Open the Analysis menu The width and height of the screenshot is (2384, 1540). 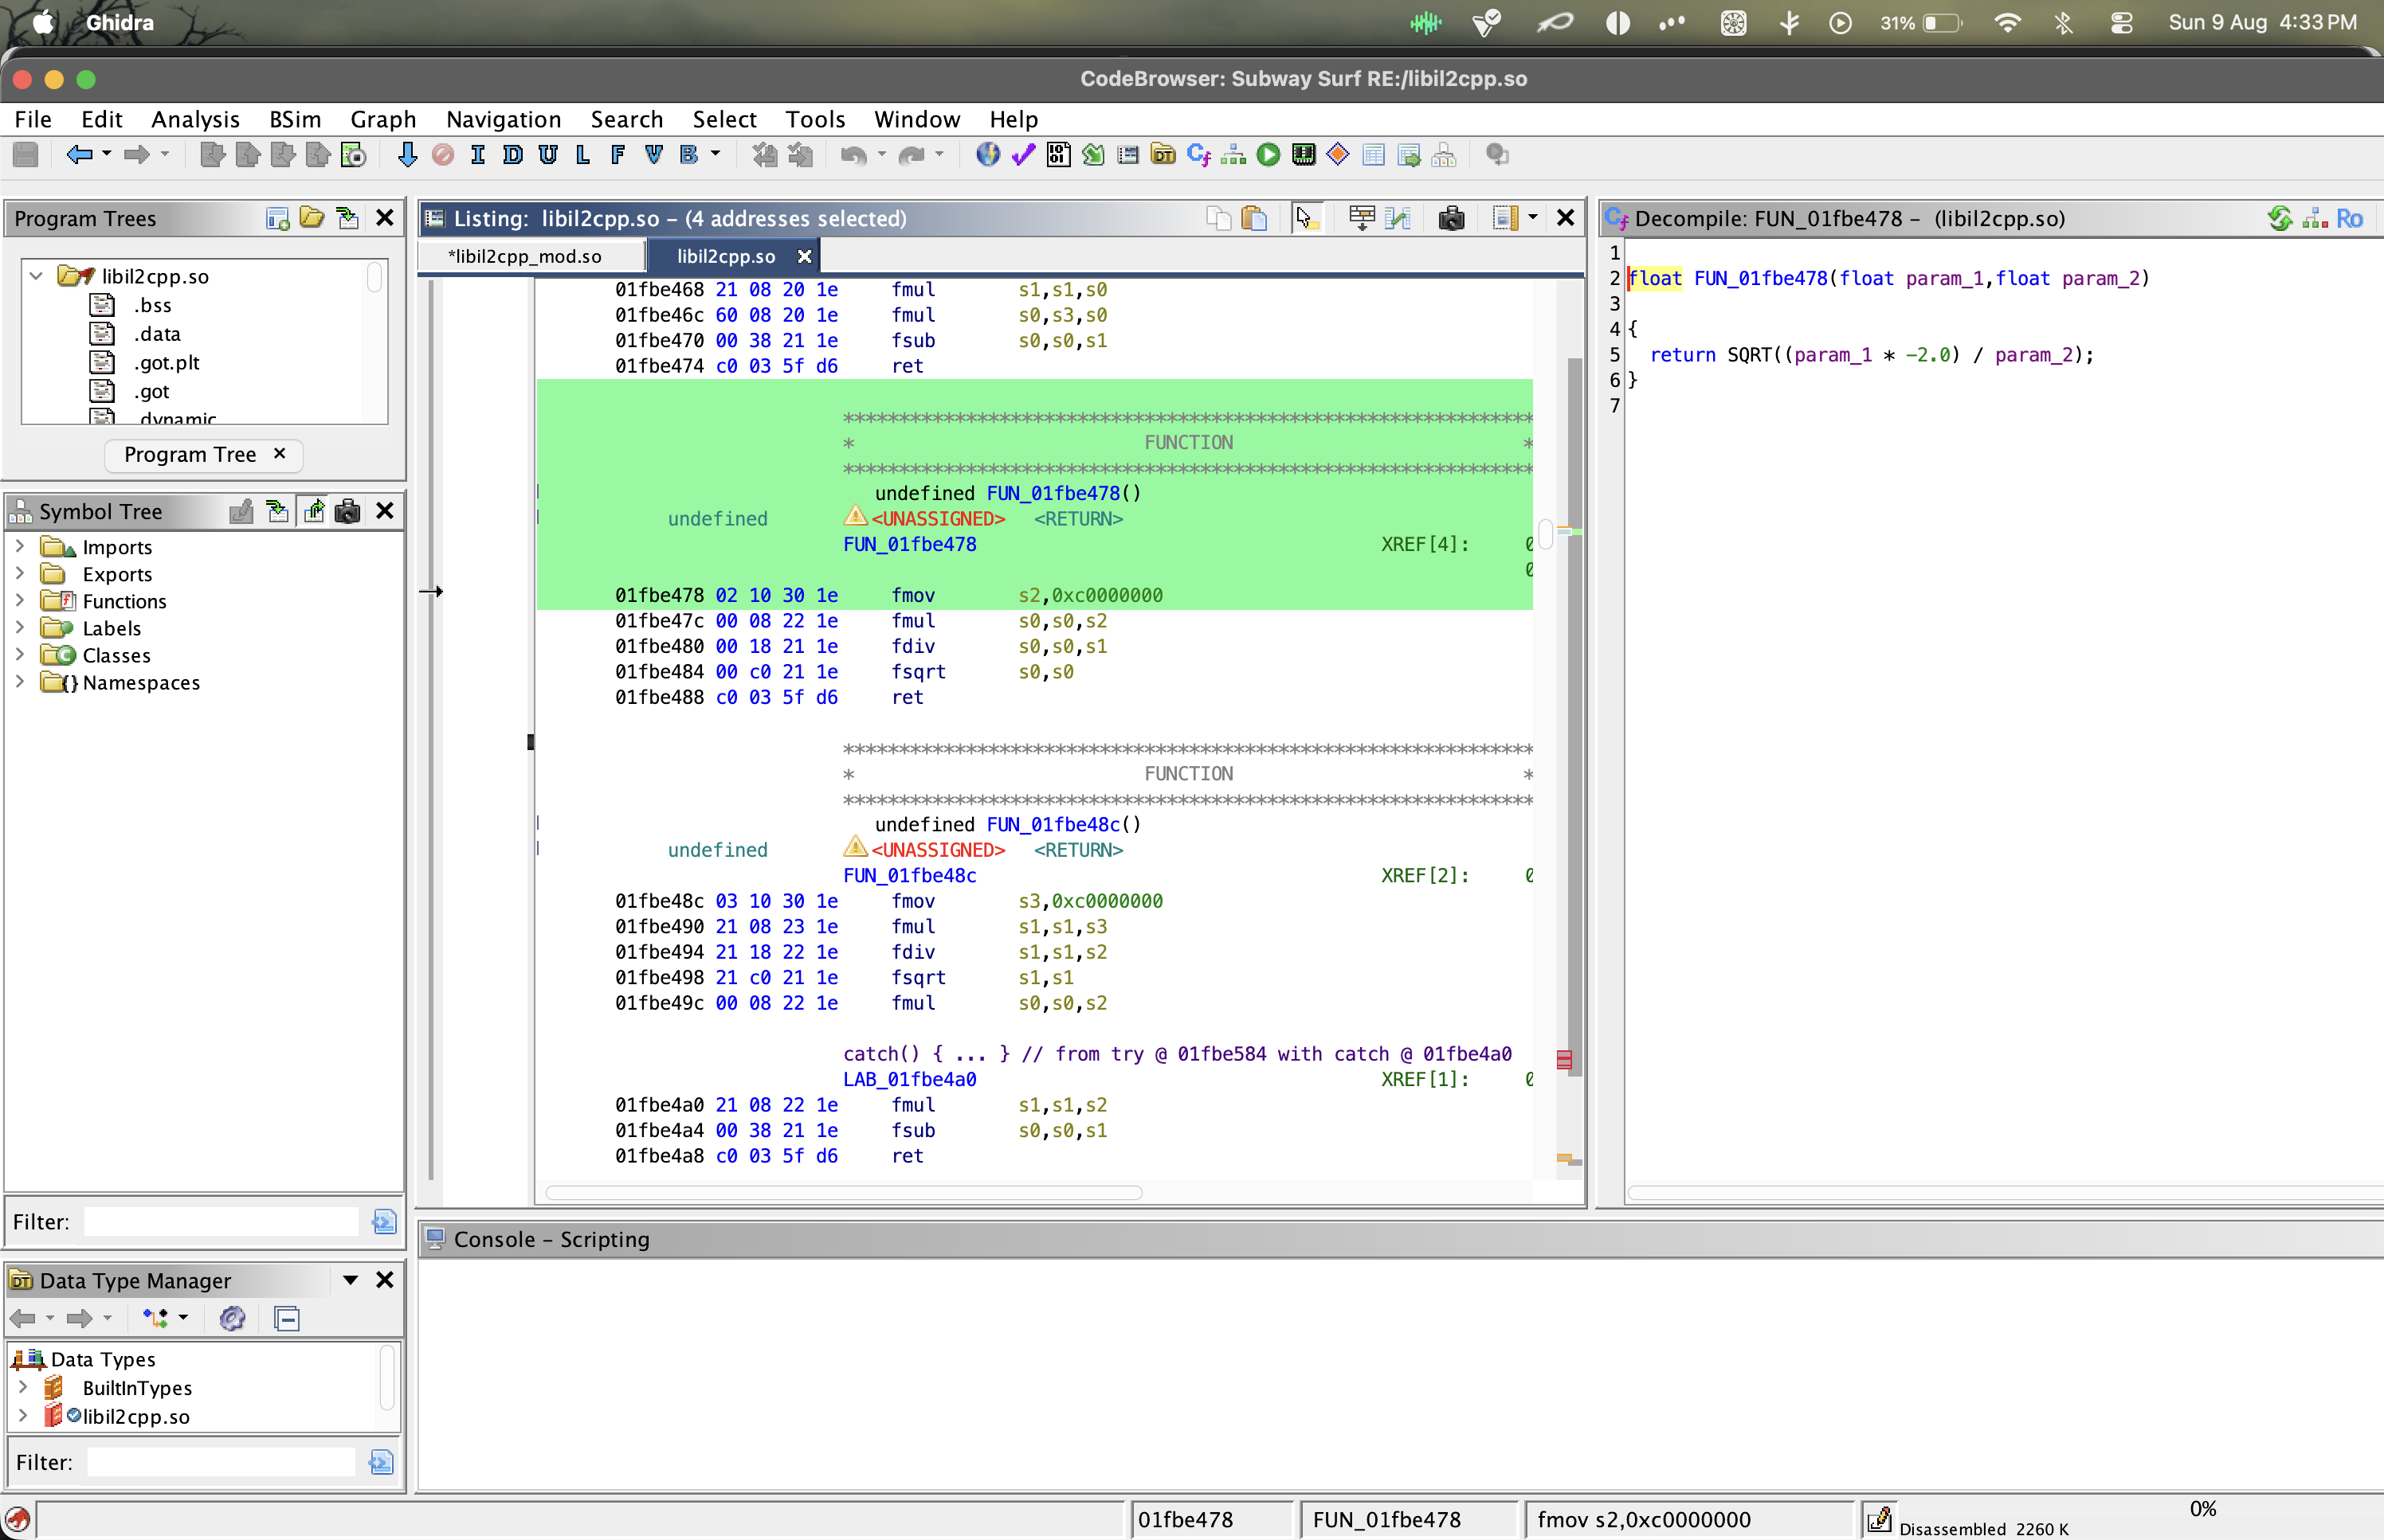pos(195,119)
